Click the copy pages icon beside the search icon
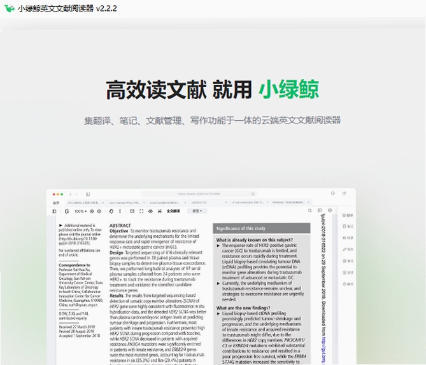 tap(320, 210)
